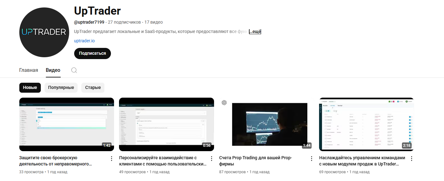Image resolution: width=444 pixels, height=181 pixels.
Task: Click "69 просмотров" metadata text
Action: pos(332,172)
